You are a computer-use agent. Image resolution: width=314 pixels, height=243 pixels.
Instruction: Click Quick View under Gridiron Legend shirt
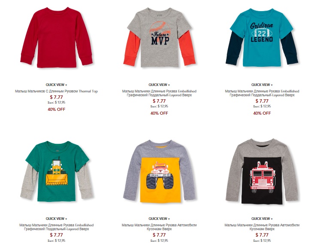tap(262, 85)
